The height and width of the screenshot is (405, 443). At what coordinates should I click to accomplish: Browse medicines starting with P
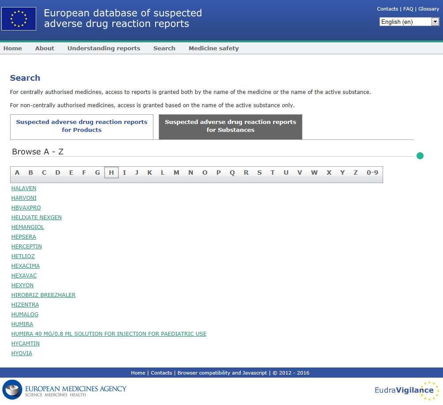point(218,172)
